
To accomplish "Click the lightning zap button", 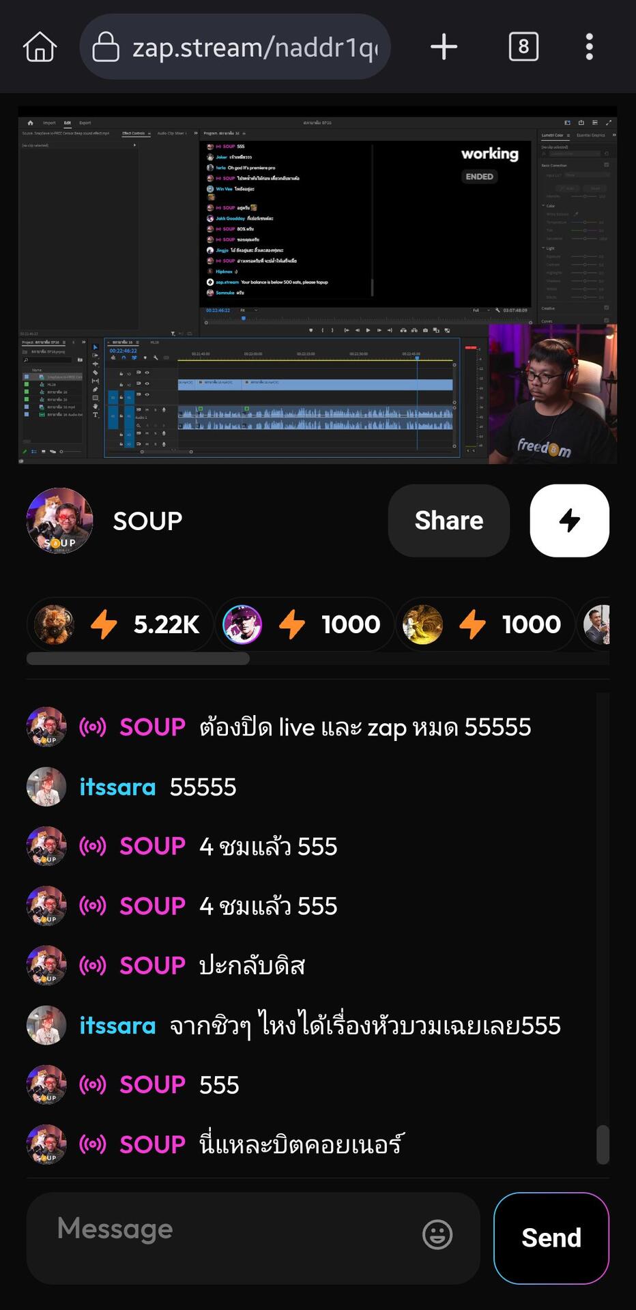I will (570, 521).
